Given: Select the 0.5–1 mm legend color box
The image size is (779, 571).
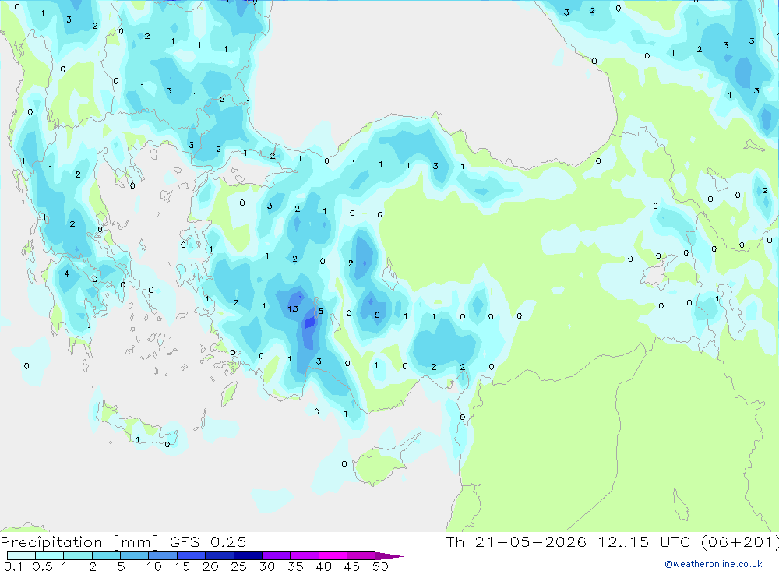Looking at the screenshot, I should (50, 555).
